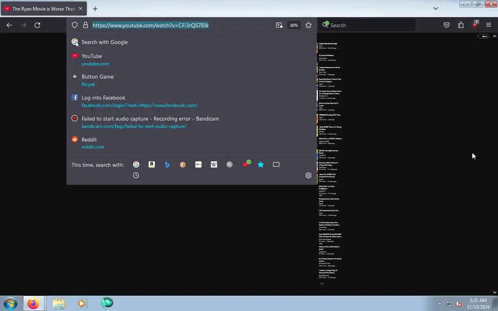Open the green round app in taskbar

tap(107, 303)
